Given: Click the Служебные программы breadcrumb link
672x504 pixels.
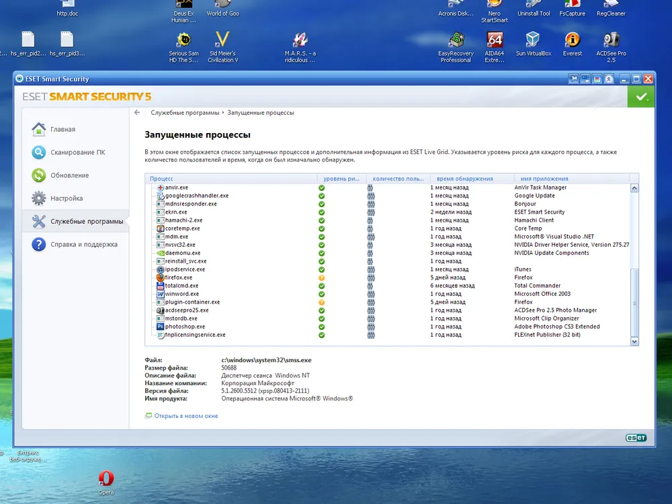Looking at the screenshot, I should 185,113.
